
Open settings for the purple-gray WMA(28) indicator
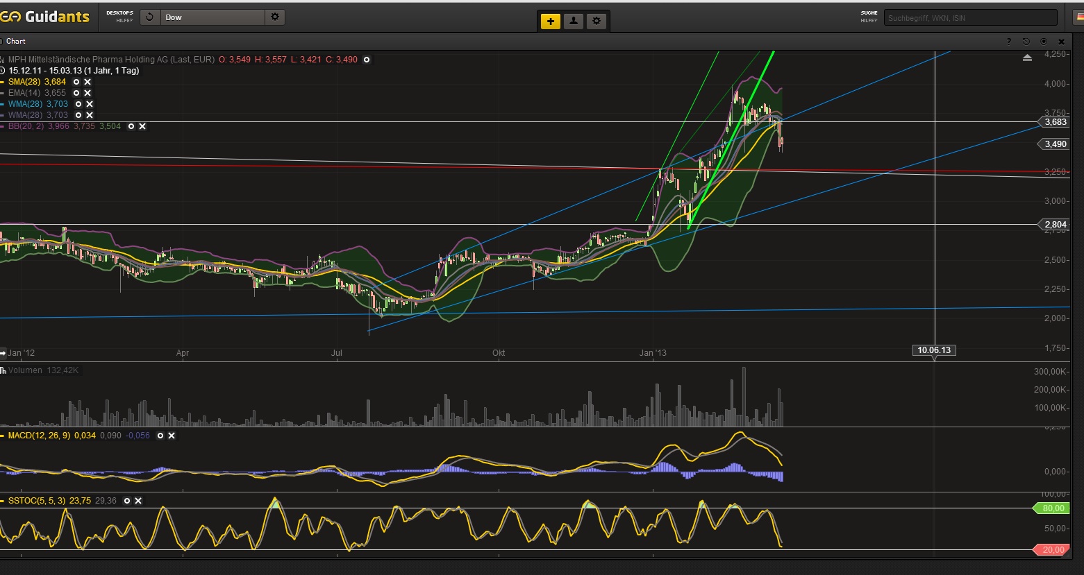click(78, 115)
